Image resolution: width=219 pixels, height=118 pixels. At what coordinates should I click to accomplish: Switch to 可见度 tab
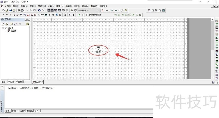[11, 82]
